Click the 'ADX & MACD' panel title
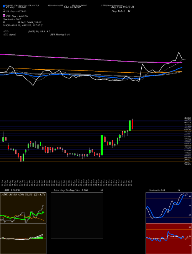Viewport: 192px width, 254px height. coord(12,190)
